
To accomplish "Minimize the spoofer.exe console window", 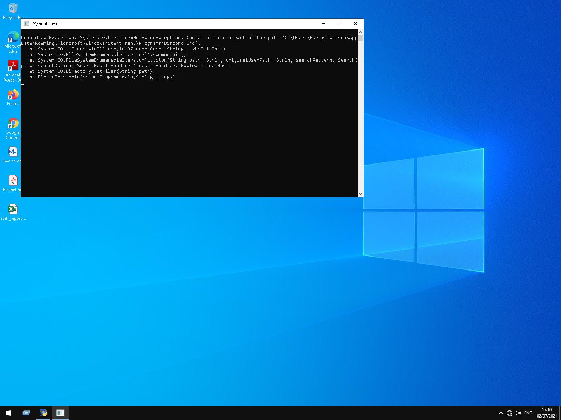I will coord(324,23).
